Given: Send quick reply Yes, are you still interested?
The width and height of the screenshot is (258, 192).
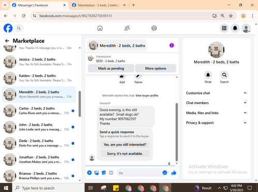Looking at the screenshot, I should (x=125, y=145).
